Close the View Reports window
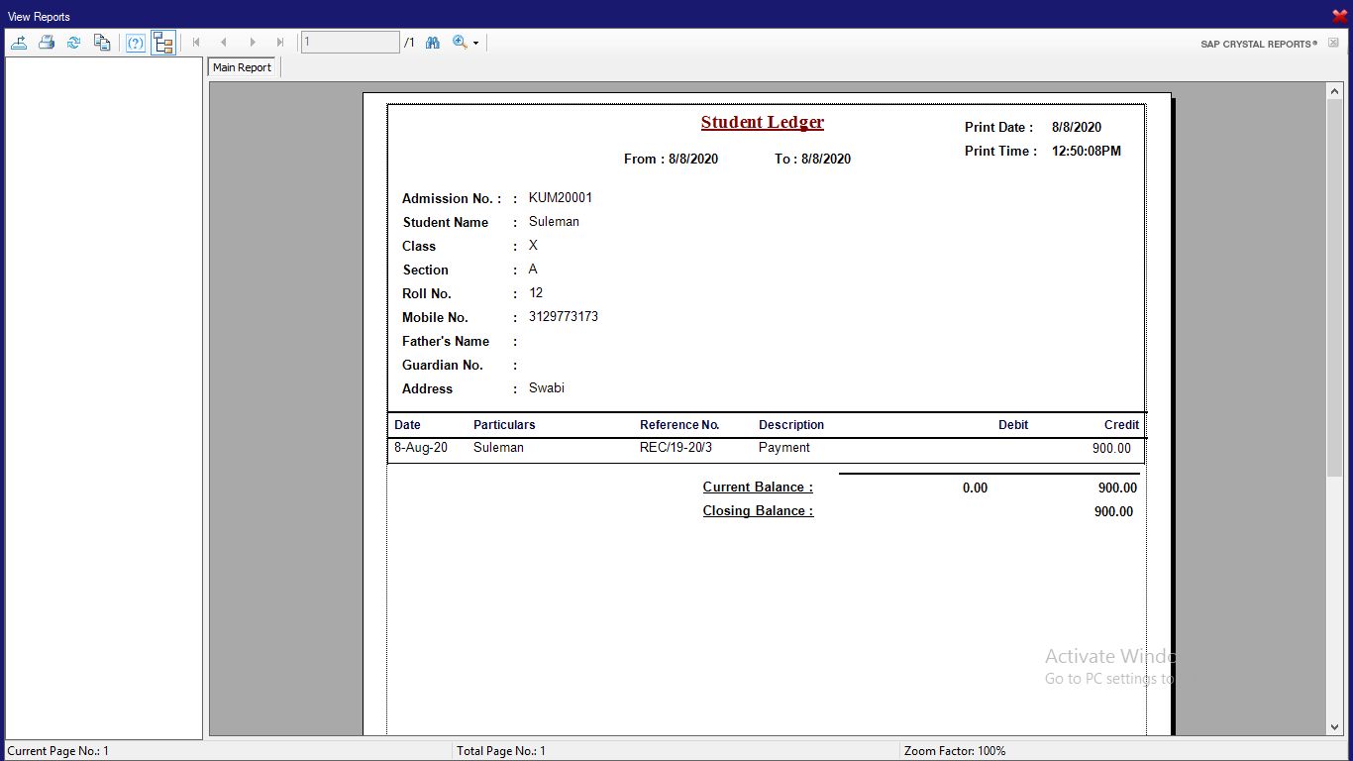 point(1339,16)
